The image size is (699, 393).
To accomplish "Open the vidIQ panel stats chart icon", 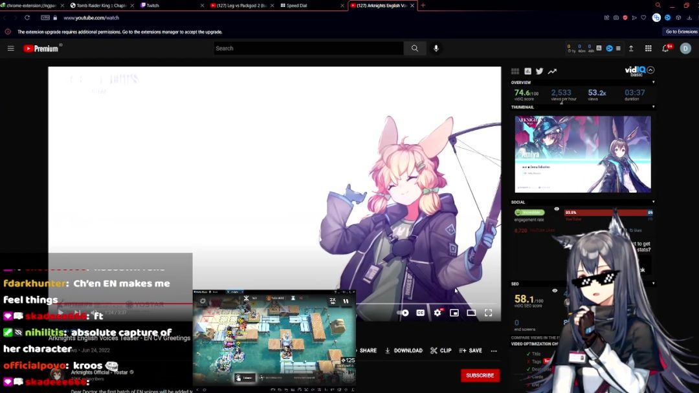I will [x=528, y=71].
